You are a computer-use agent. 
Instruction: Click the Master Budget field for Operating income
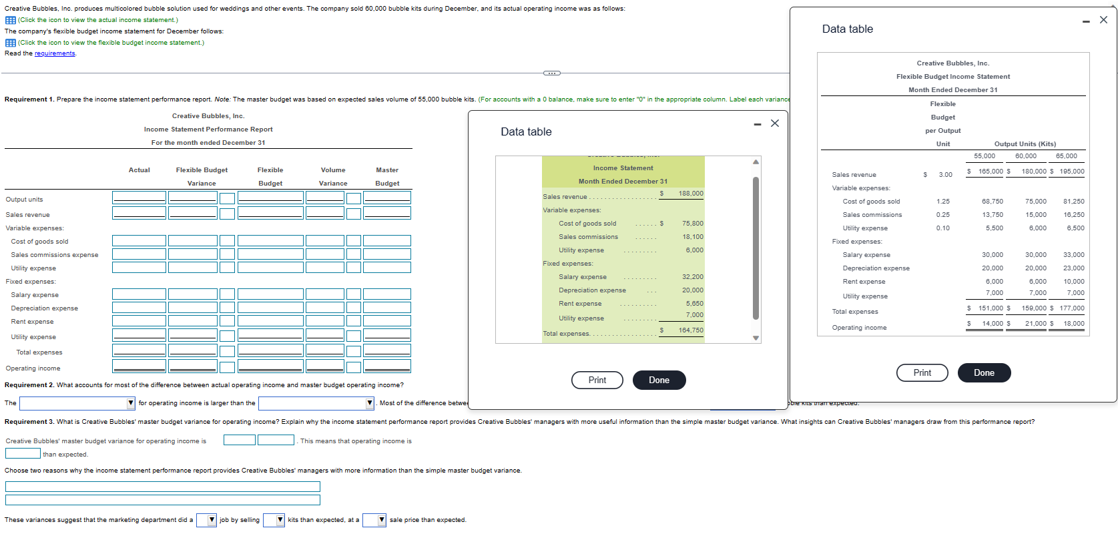(x=387, y=366)
